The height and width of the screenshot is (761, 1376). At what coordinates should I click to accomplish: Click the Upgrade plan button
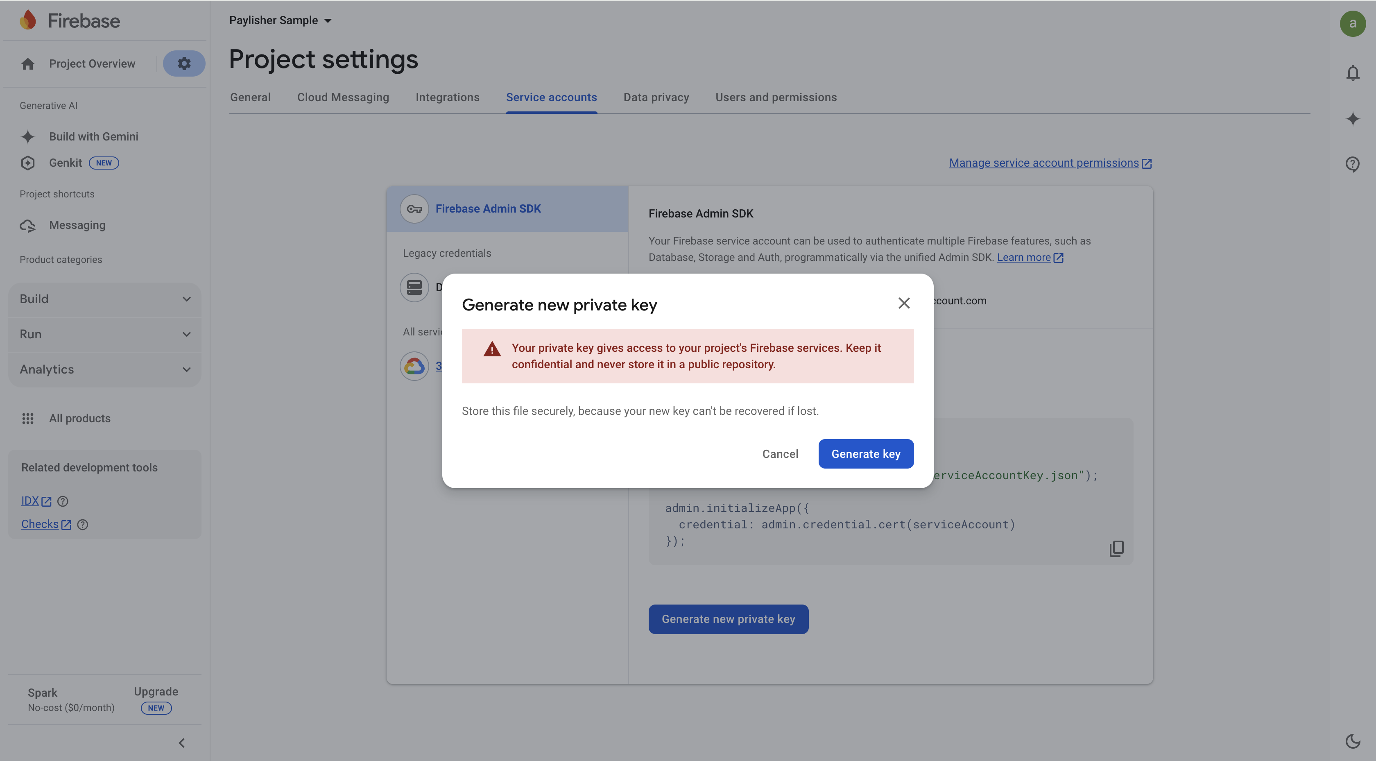(x=156, y=700)
